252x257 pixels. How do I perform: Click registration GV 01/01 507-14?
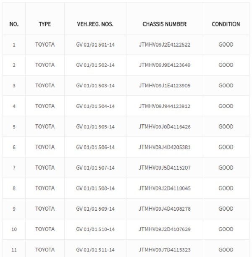(x=95, y=168)
